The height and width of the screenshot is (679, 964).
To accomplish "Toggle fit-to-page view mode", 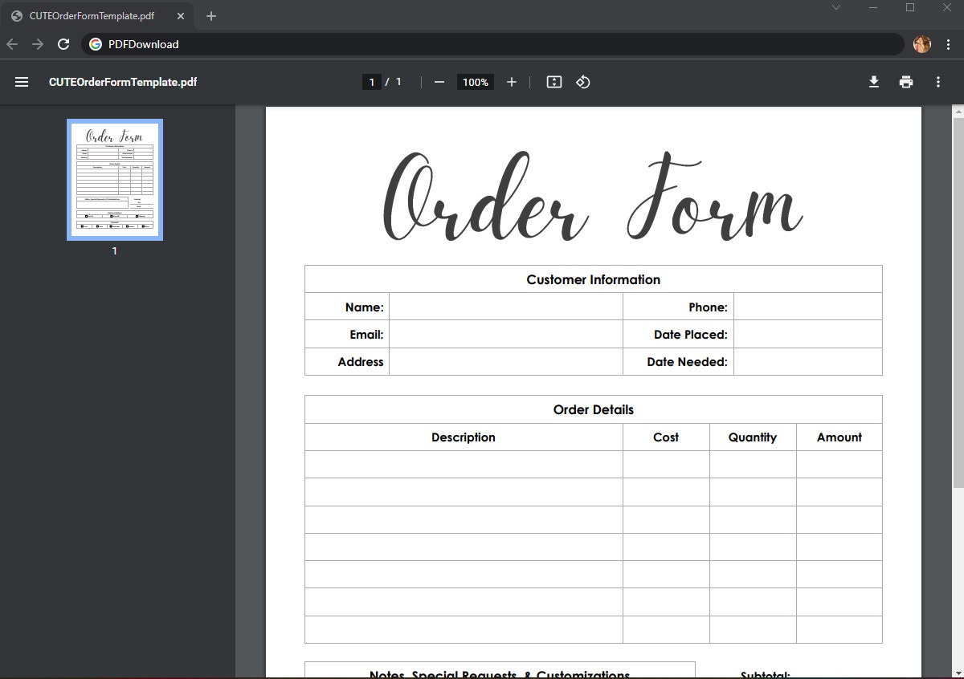I will pos(553,81).
